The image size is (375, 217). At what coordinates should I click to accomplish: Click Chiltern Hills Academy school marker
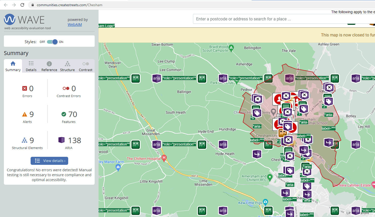pos(273,112)
